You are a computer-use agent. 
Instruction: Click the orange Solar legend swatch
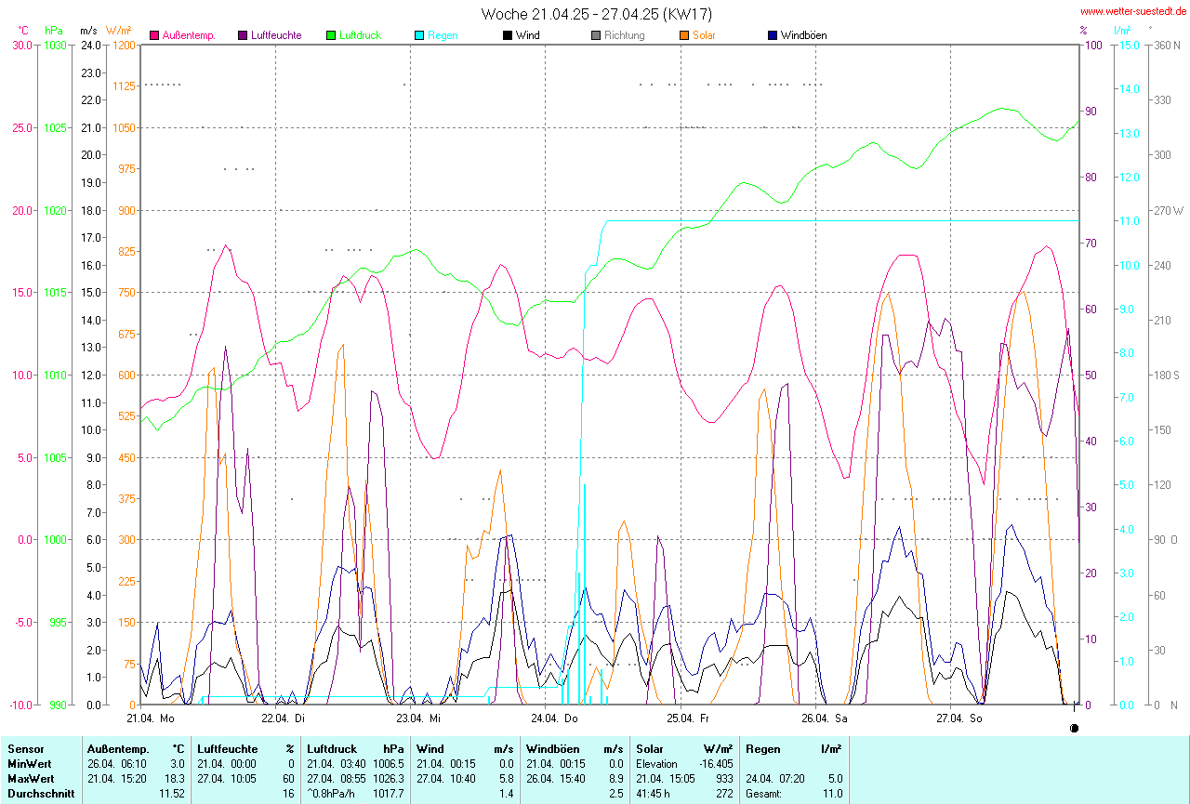pyautogui.click(x=684, y=35)
